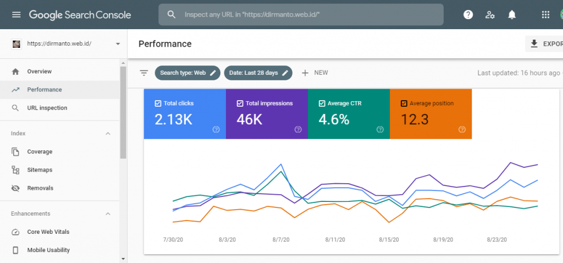563x263 pixels.
Task: Open the Sitemaps page
Action: pos(59,170)
